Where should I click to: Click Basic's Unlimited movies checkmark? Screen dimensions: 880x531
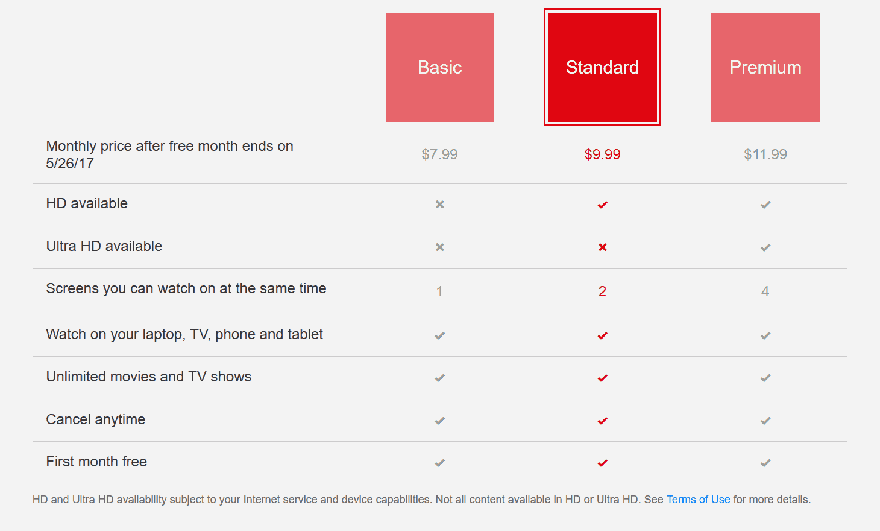(440, 378)
